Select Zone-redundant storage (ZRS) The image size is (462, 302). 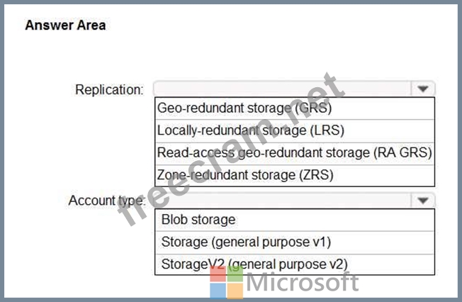[295, 175]
